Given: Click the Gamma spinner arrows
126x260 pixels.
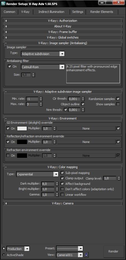Looking at the screenshot, I should point(57,195).
